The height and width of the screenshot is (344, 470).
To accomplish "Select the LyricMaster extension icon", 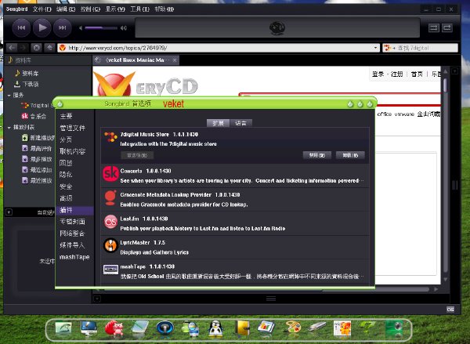I will pyautogui.click(x=110, y=245).
